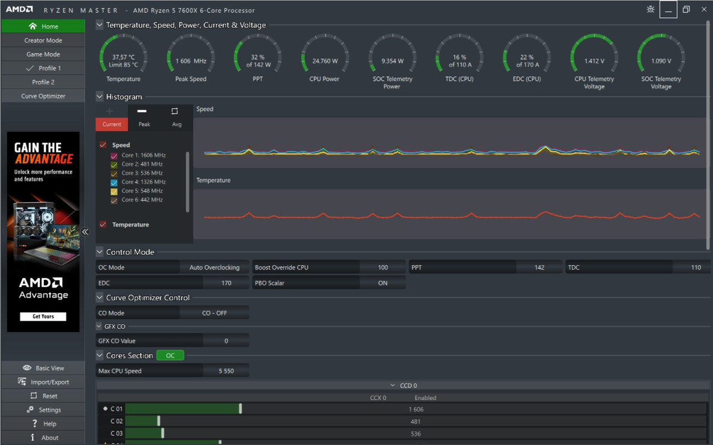This screenshot has height=445, width=713.
Task: Collapse the Histogram section
Action: tap(100, 96)
